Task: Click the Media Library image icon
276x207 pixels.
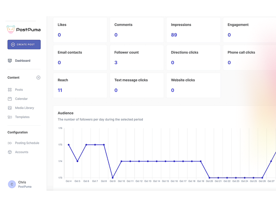Action: [10, 108]
